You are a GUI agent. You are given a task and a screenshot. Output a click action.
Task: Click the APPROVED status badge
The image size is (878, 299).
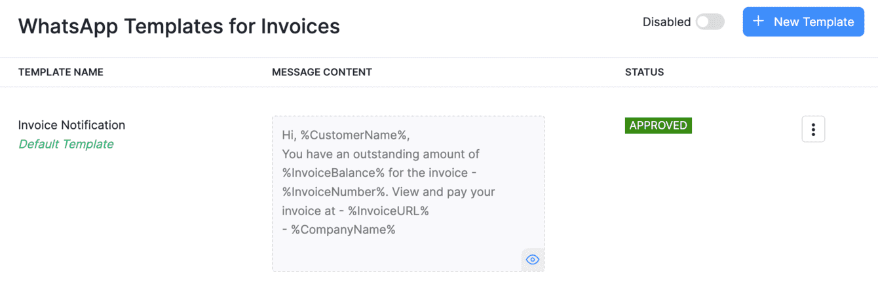coord(658,126)
